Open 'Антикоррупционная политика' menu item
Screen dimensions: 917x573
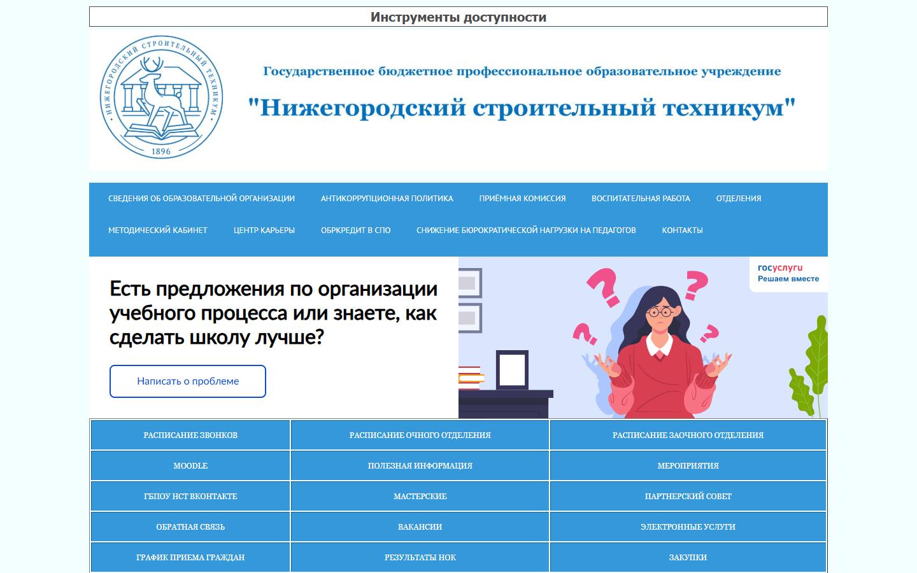[x=387, y=199]
